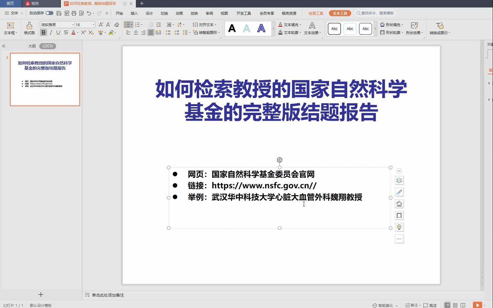This screenshot has width=493, height=308.
Task: Toggle Underline formatting
Action: click(58, 32)
